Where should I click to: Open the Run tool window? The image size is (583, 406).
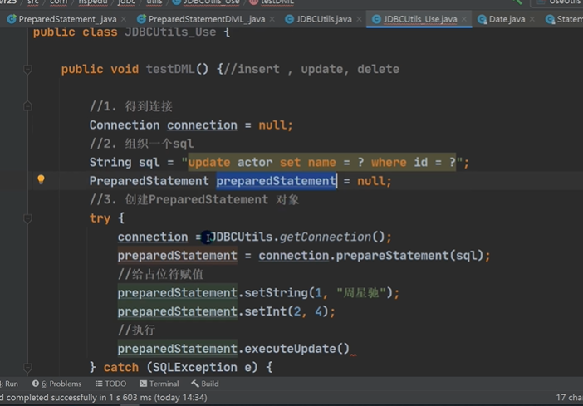10,384
